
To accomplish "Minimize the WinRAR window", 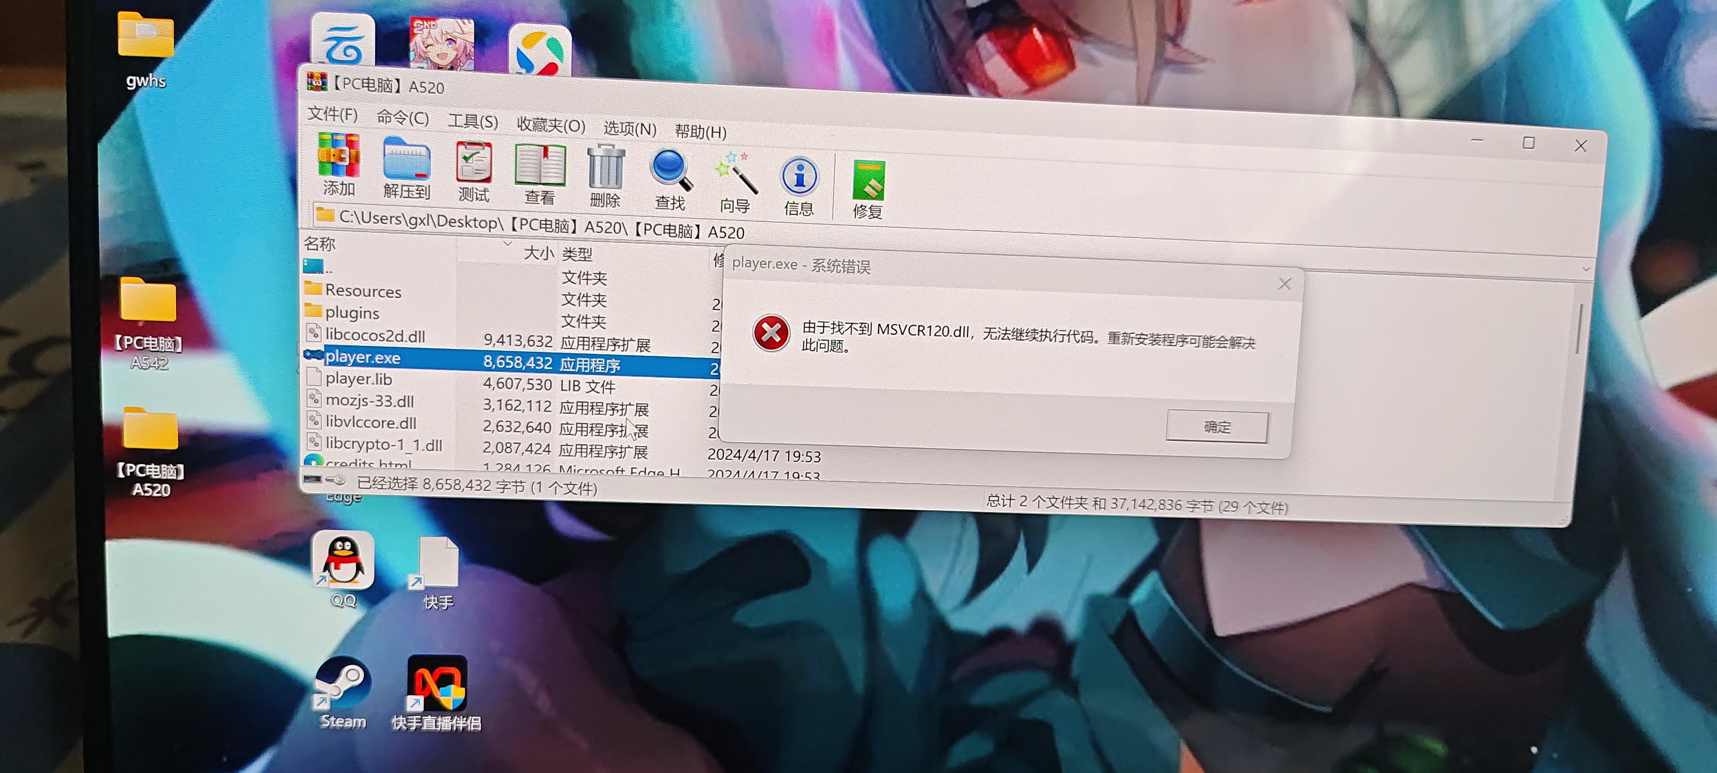I will 1477,140.
